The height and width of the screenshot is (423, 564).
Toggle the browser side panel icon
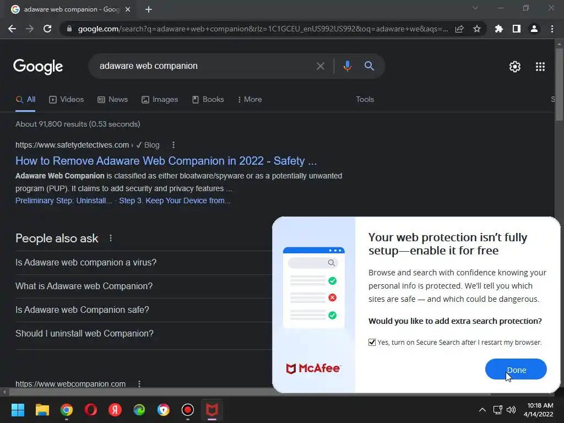517,29
